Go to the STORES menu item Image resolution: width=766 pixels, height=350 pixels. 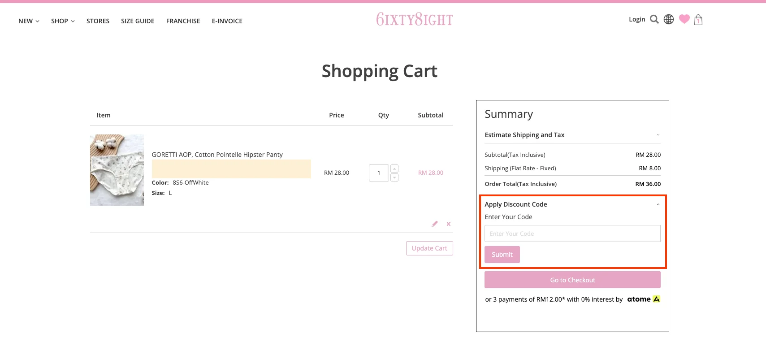(x=98, y=21)
